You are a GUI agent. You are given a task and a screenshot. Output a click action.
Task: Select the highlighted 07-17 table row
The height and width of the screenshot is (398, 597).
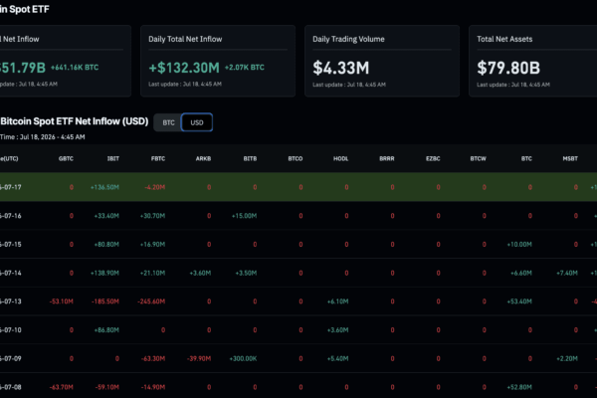(298, 187)
